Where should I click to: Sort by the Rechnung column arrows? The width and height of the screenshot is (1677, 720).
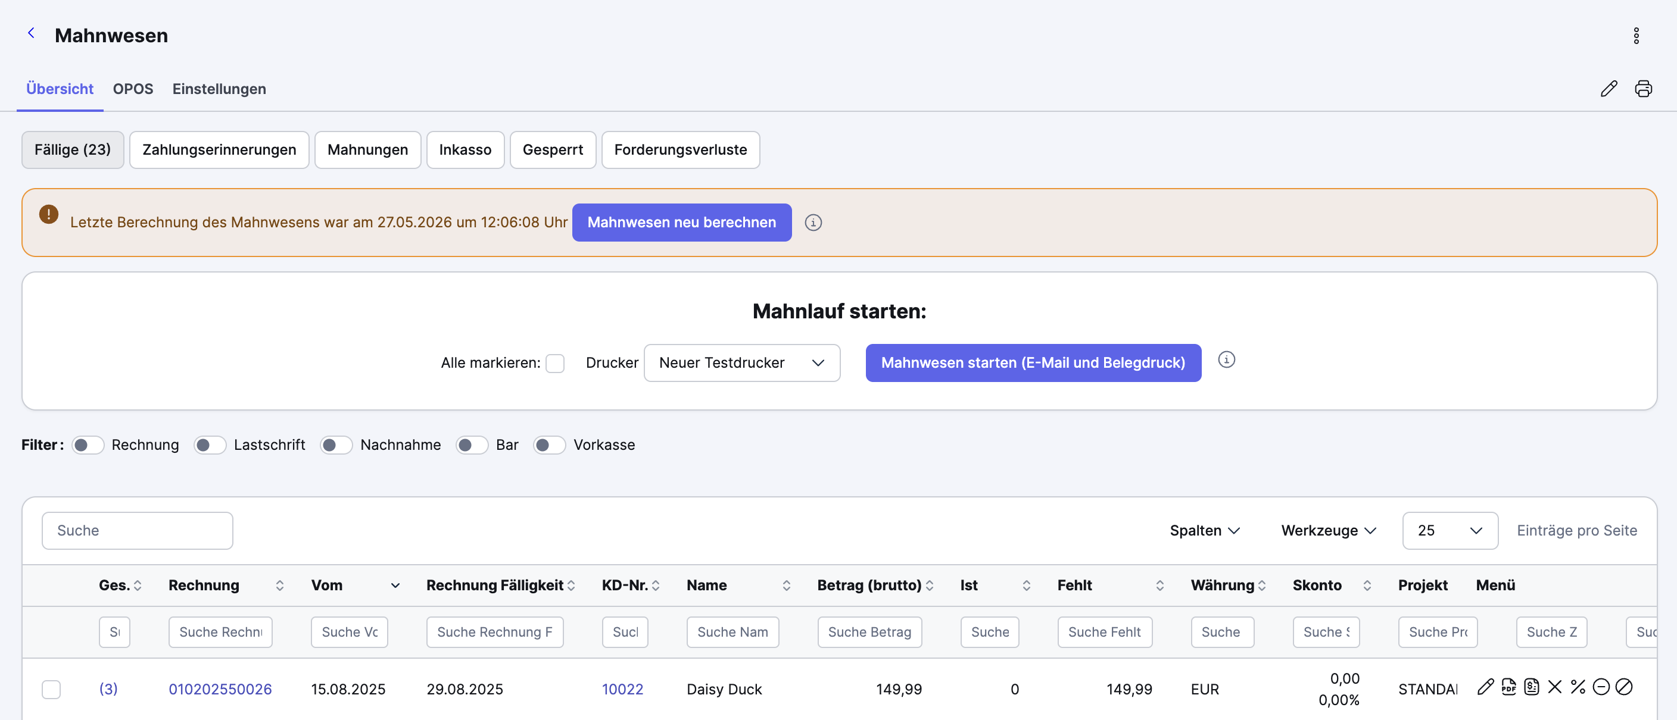(x=279, y=586)
